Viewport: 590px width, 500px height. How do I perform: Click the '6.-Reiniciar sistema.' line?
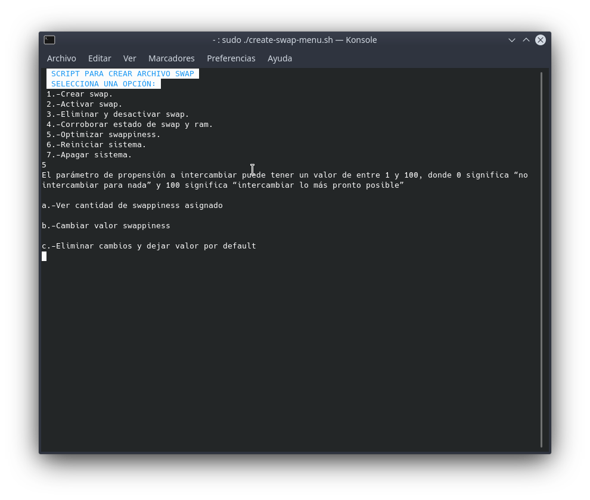coord(96,145)
